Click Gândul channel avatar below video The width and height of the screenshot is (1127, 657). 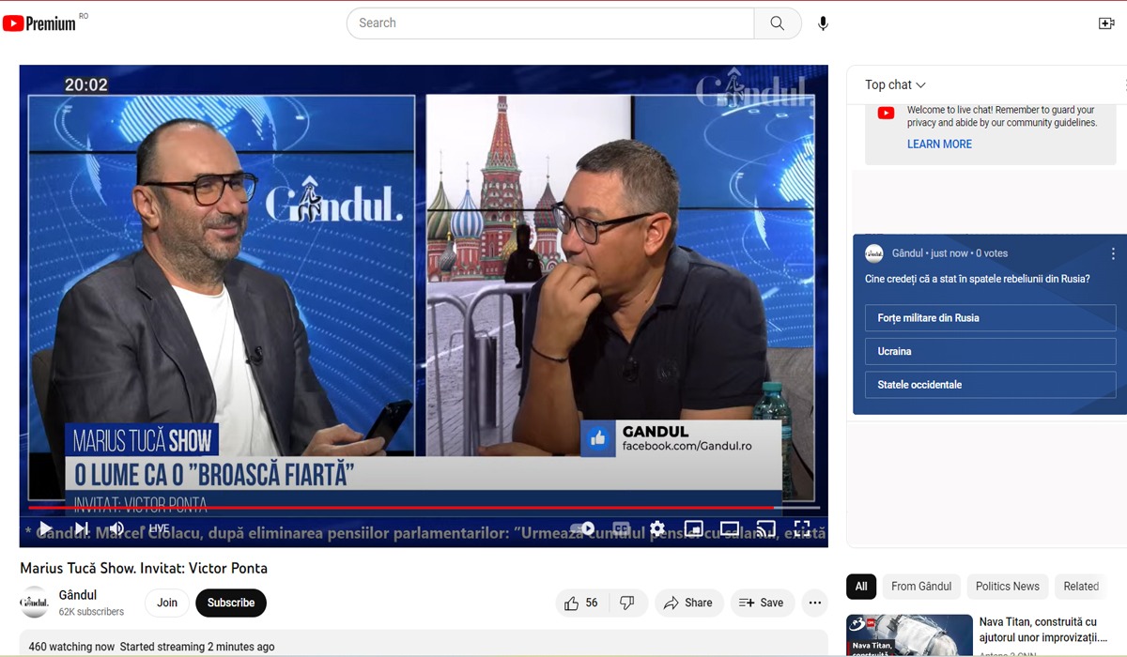coord(35,603)
